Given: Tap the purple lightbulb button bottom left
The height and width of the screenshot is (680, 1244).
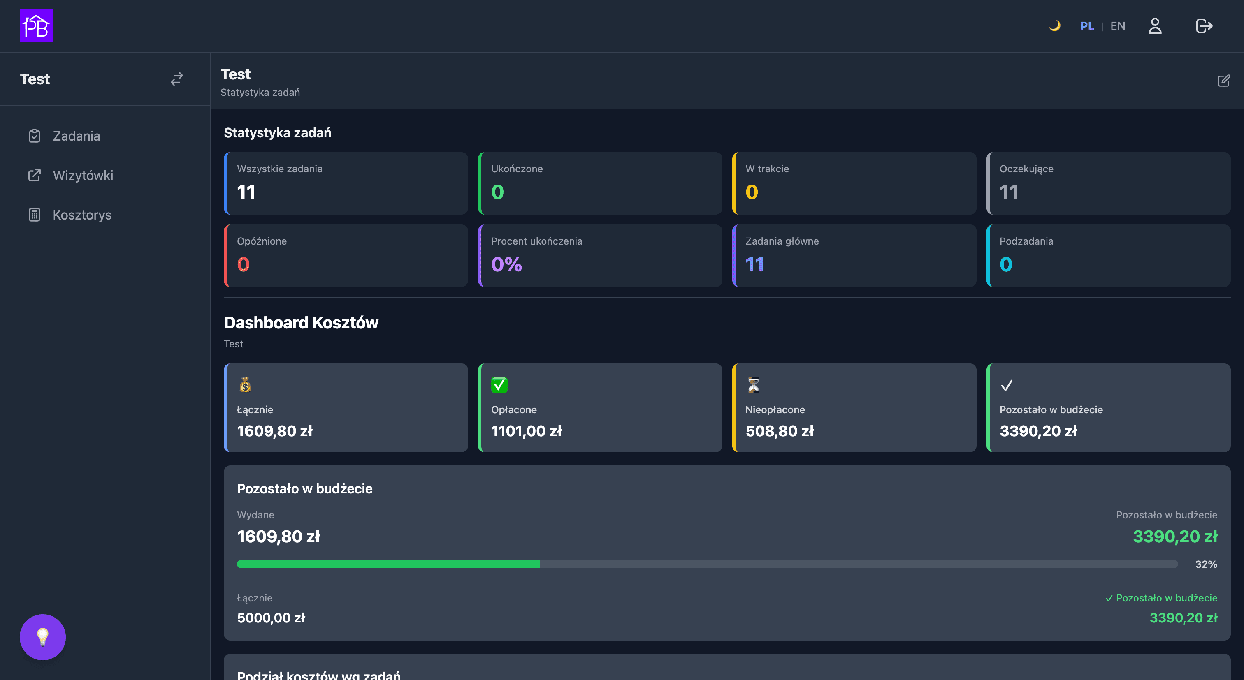Looking at the screenshot, I should (42, 637).
